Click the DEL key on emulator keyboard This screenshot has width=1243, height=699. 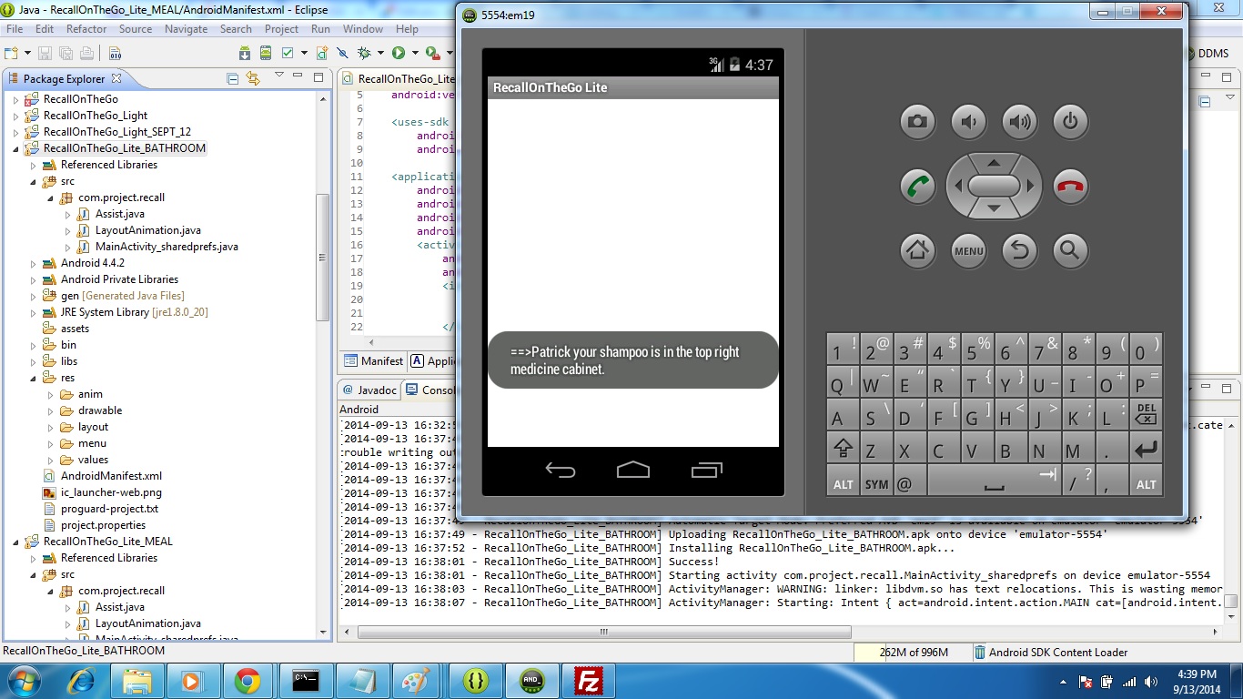[x=1146, y=414]
